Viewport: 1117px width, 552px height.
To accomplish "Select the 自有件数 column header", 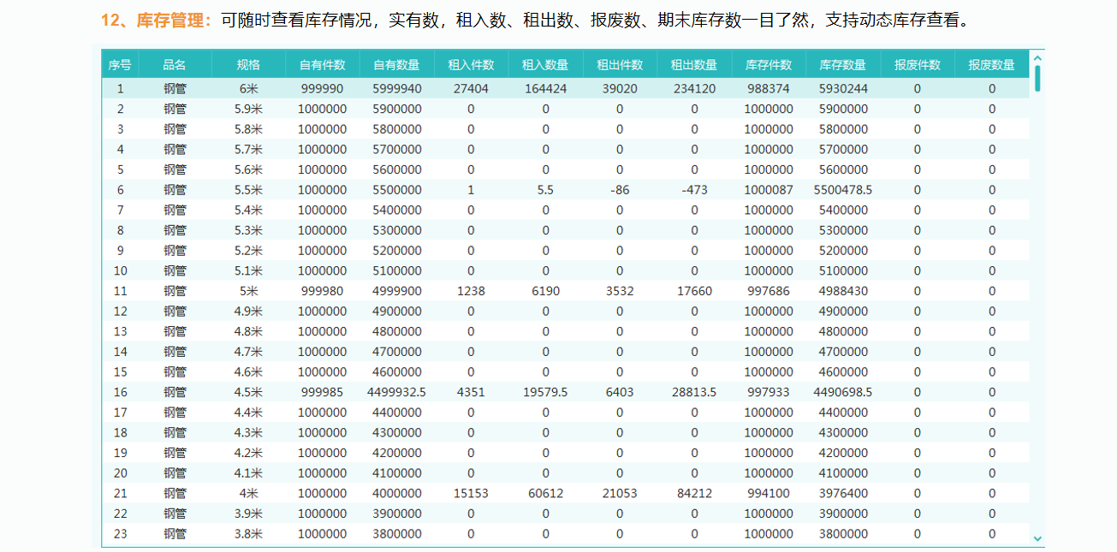I will (x=323, y=64).
